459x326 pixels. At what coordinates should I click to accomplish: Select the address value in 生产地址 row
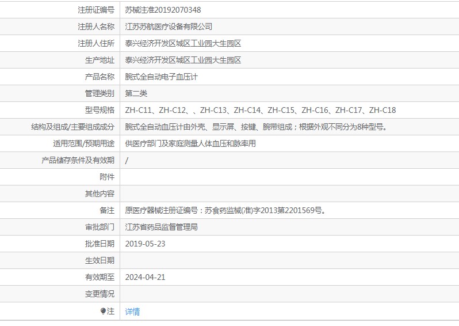183,60
